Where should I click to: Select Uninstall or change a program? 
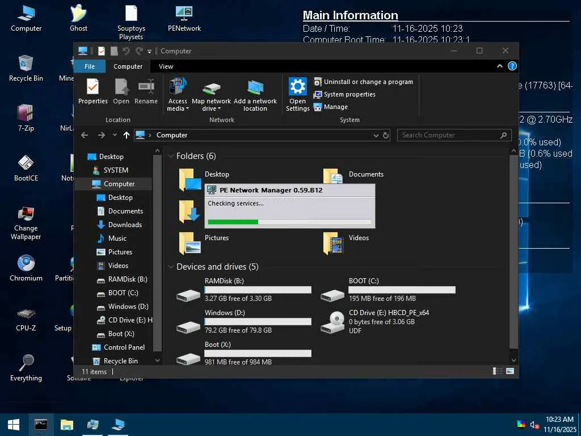363,82
